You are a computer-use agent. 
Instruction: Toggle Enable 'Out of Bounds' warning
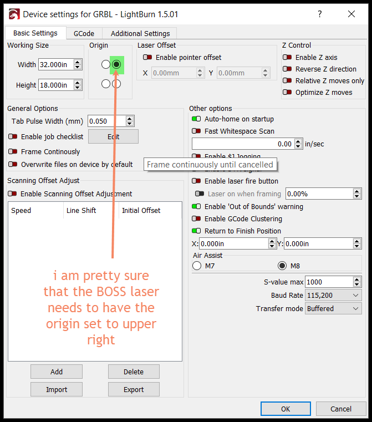[x=196, y=206]
